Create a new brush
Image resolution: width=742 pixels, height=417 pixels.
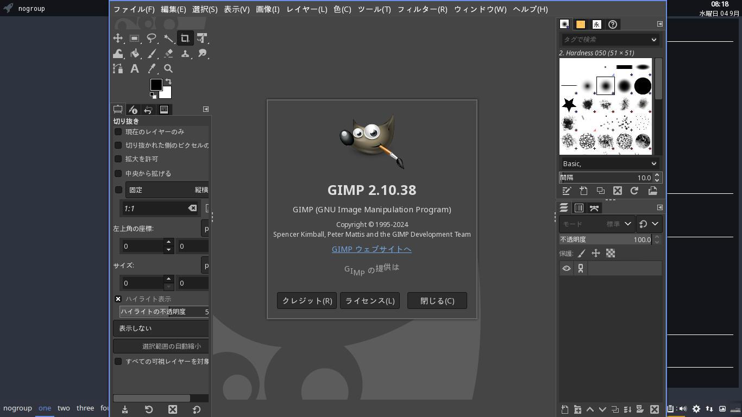[x=583, y=191]
